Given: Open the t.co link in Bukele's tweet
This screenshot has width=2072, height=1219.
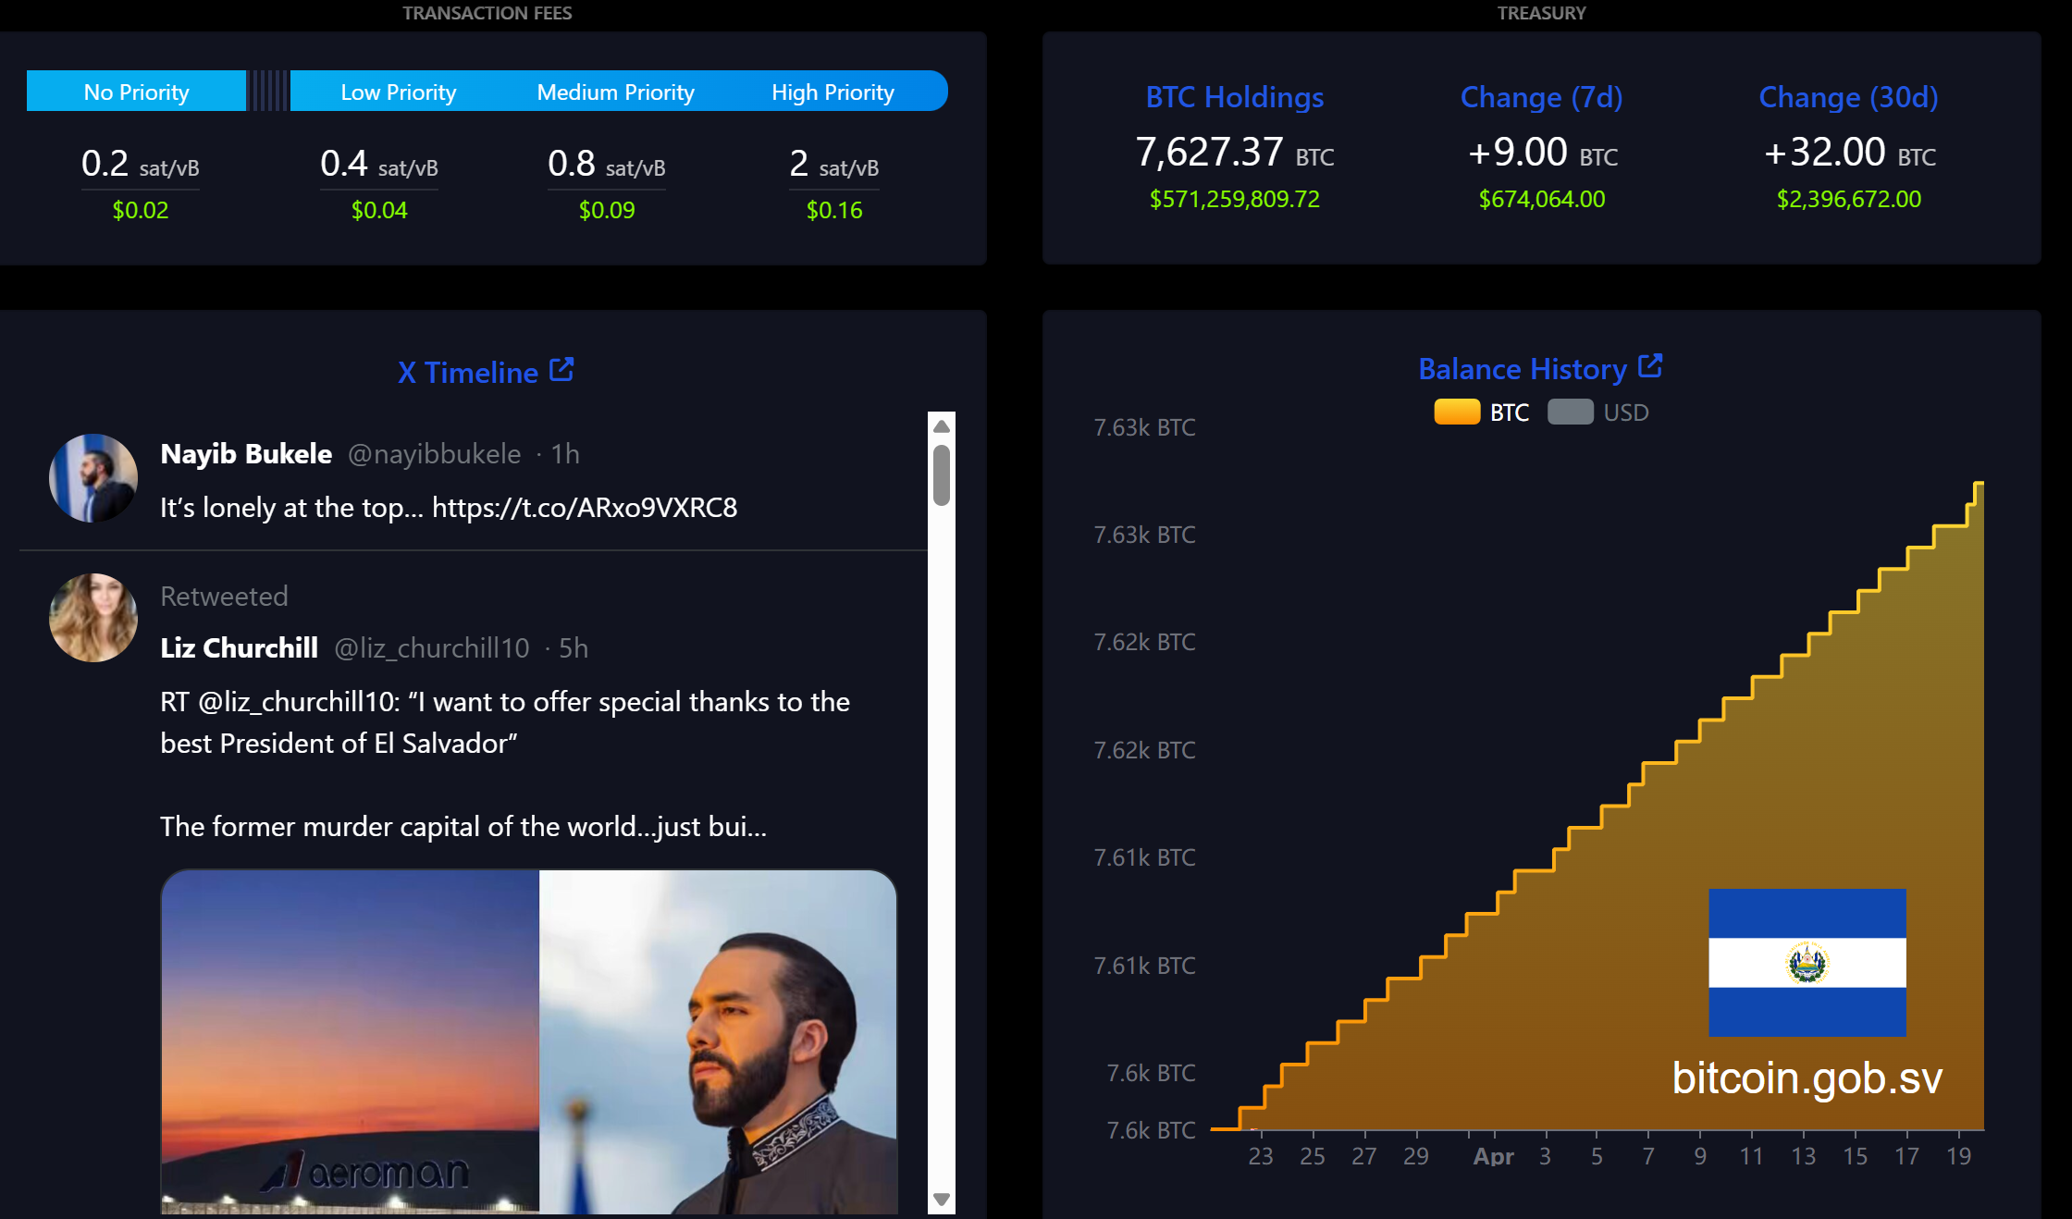Looking at the screenshot, I should (583, 507).
